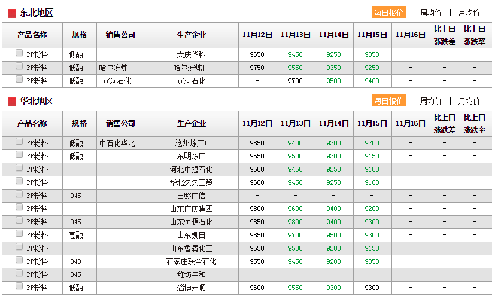The height and width of the screenshot is (296, 492).
Task: Open 月均价 tab in 华北地区 section
Action: tap(469, 101)
